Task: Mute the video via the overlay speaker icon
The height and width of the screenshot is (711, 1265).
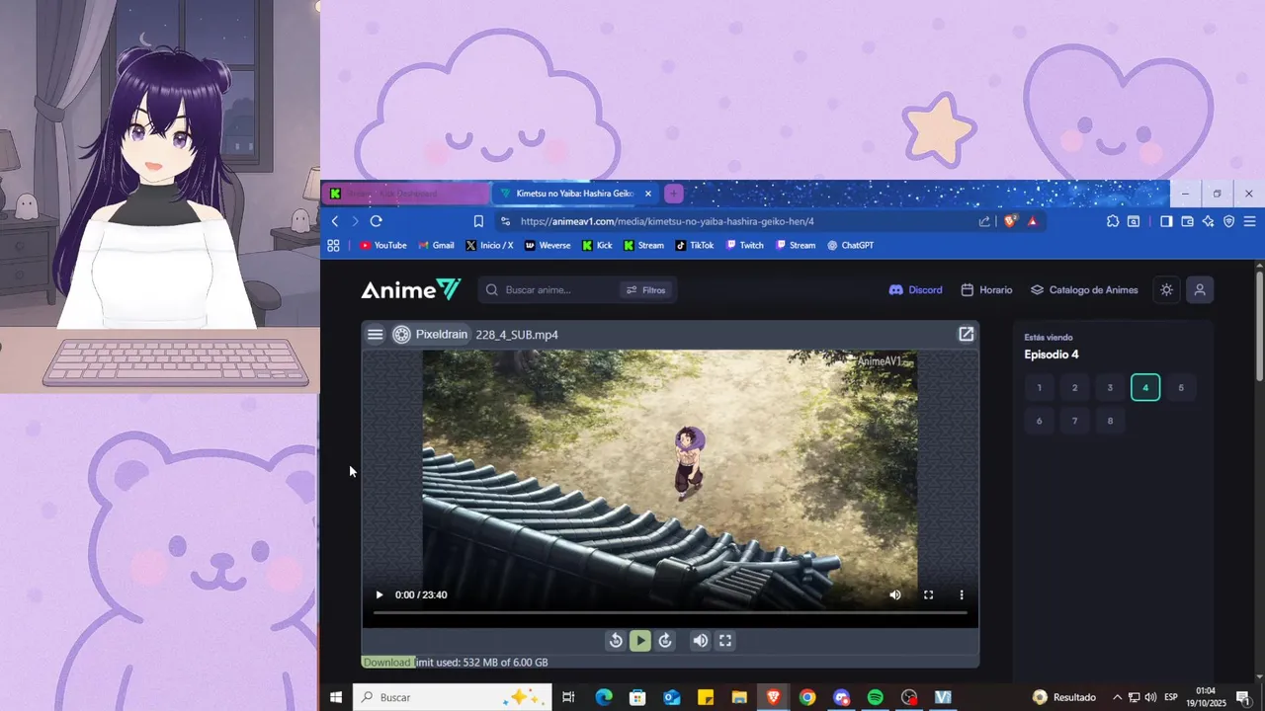Action: pyautogui.click(x=895, y=595)
